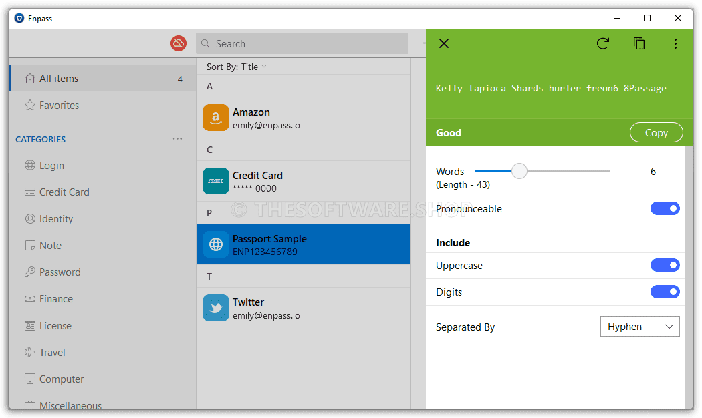Select All items in sidebar
The image size is (702, 418).
102,79
